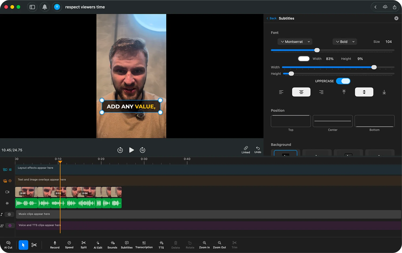This screenshot has width=402, height=253.
Task: Select the 0:05 video clip
Action: [26, 192]
